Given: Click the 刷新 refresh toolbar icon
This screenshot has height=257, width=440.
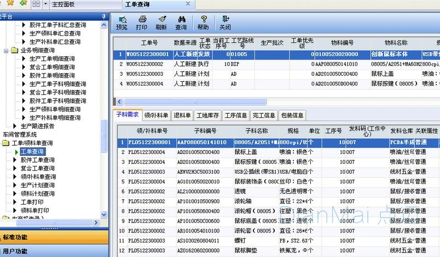Looking at the screenshot, I should [x=161, y=23].
